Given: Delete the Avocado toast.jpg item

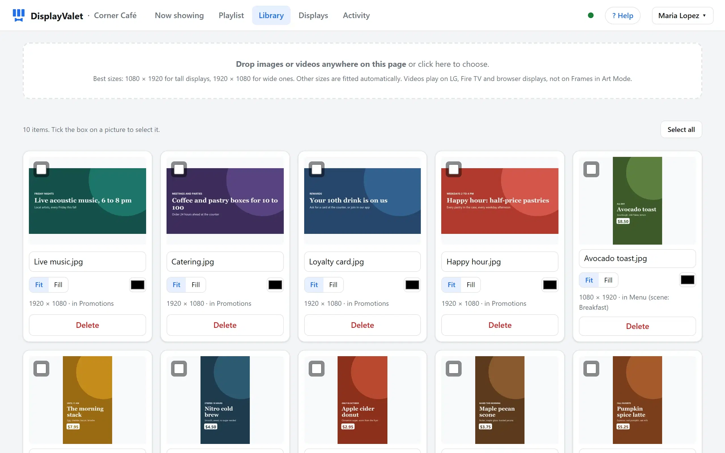Looking at the screenshot, I should point(637,326).
